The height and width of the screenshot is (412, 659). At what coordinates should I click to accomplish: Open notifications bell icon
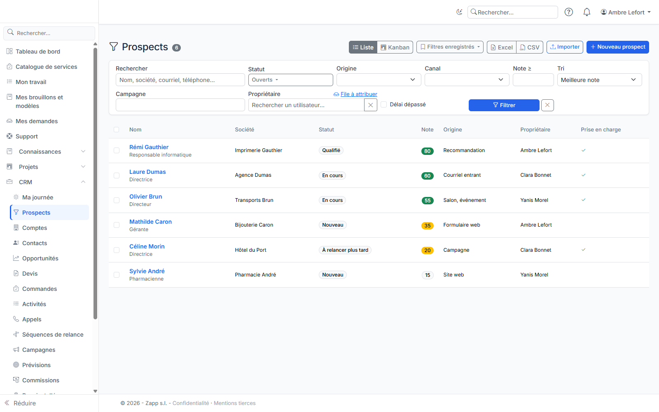(x=587, y=12)
